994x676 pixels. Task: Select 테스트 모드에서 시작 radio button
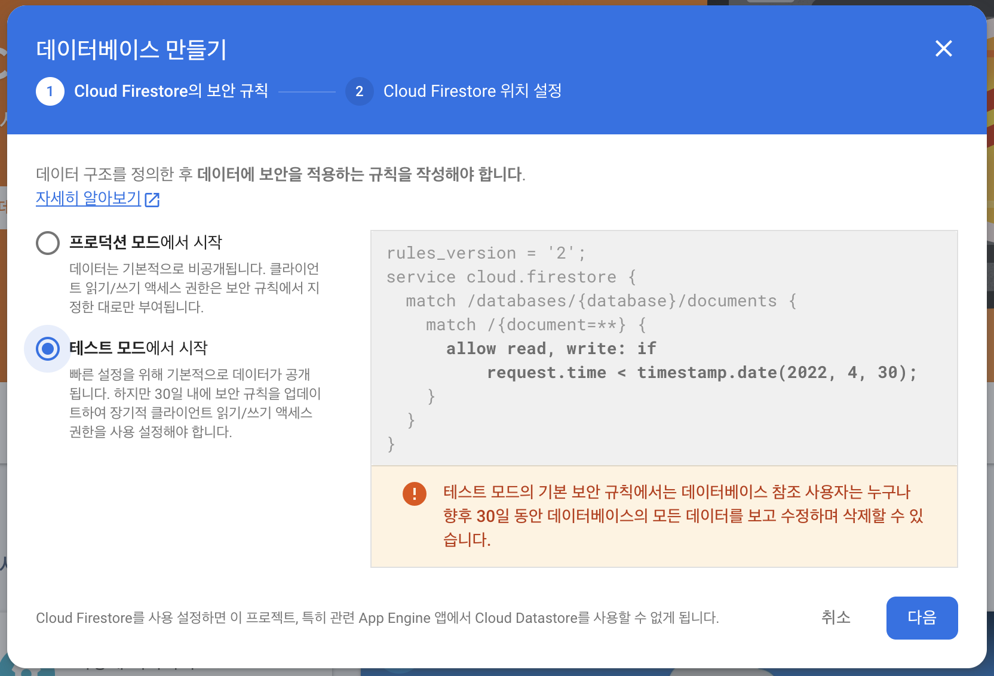pyautogui.click(x=48, y=349)
